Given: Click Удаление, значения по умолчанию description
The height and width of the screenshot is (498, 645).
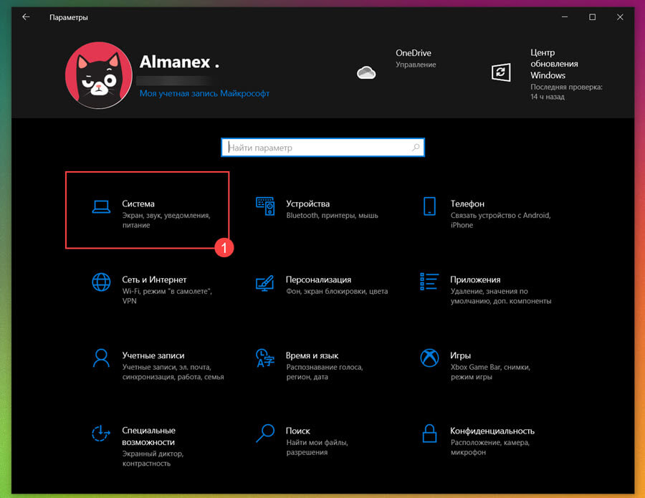Looking at the screenshot, I should [501, 296].
